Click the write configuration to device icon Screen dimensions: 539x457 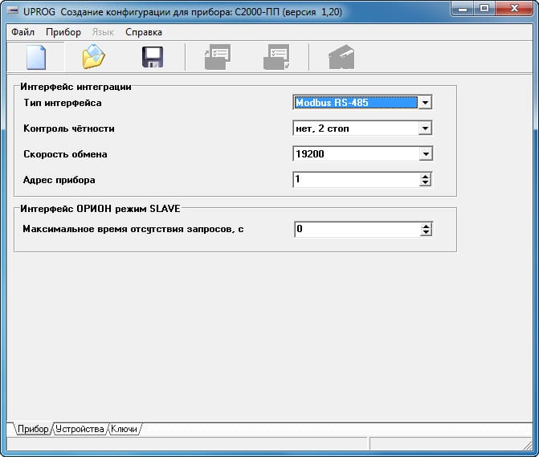pyautogui.click(x=276, y=57)
